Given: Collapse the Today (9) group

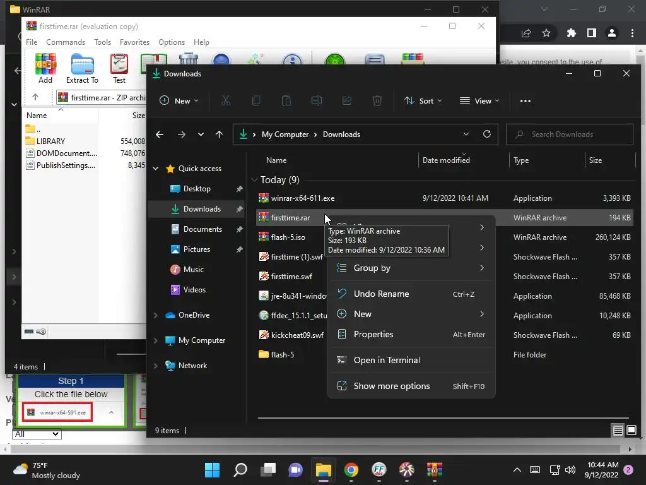Looking at the screenshot, I should click(x=254, y=180).
